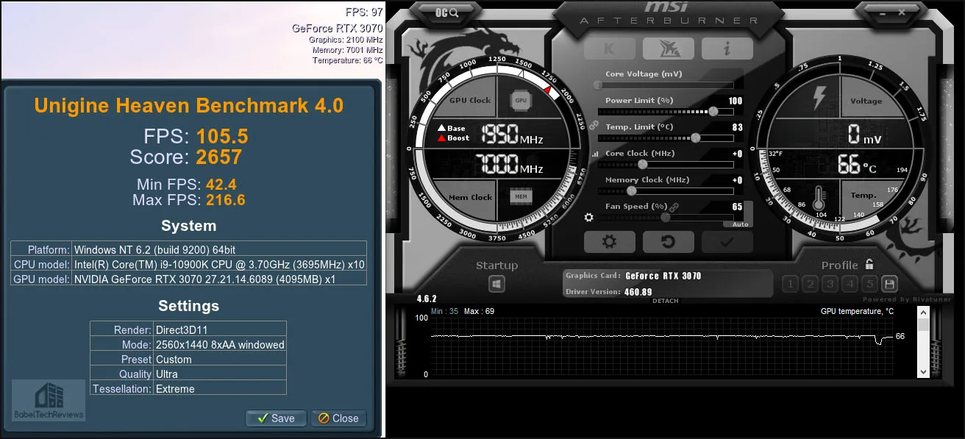Click the Memory Clock slider handle
965x439 pixels.
tap(631, 191)
